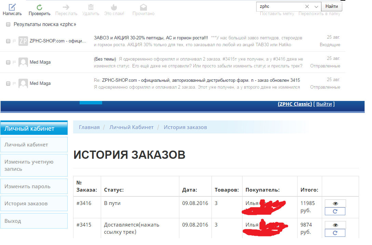372x245 pixels.
Task: Expand the search options dropdown arrow
Action: tap(316, 7)
